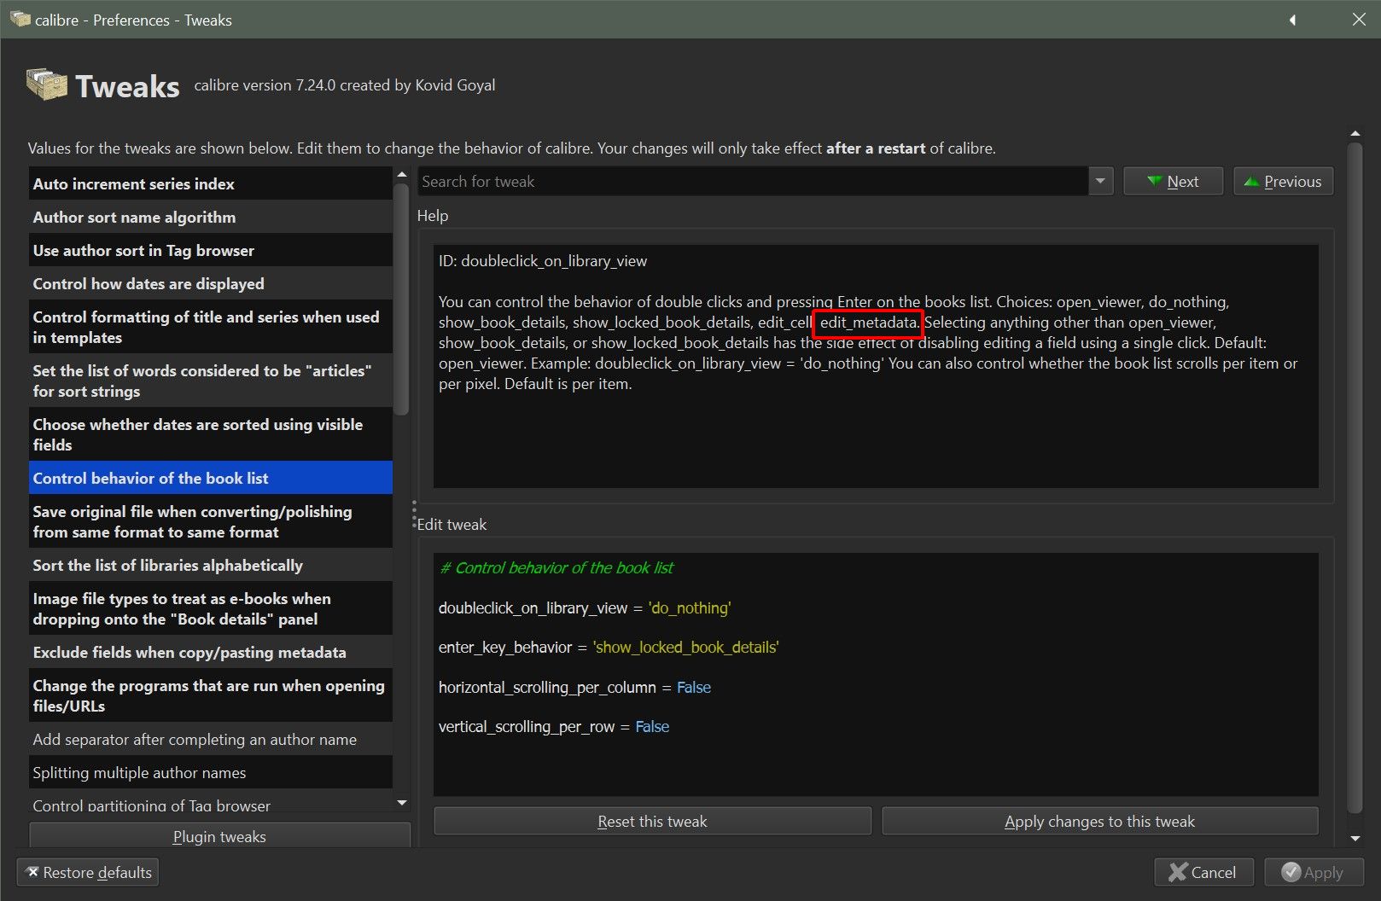This screenshot has height=901, width=1381.
Task: Click the tweak list scroll down arrow
Action: (402, 803)
